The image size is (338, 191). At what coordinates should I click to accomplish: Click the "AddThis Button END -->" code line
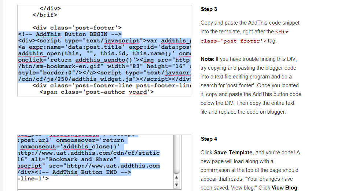(x=92, y=172)
